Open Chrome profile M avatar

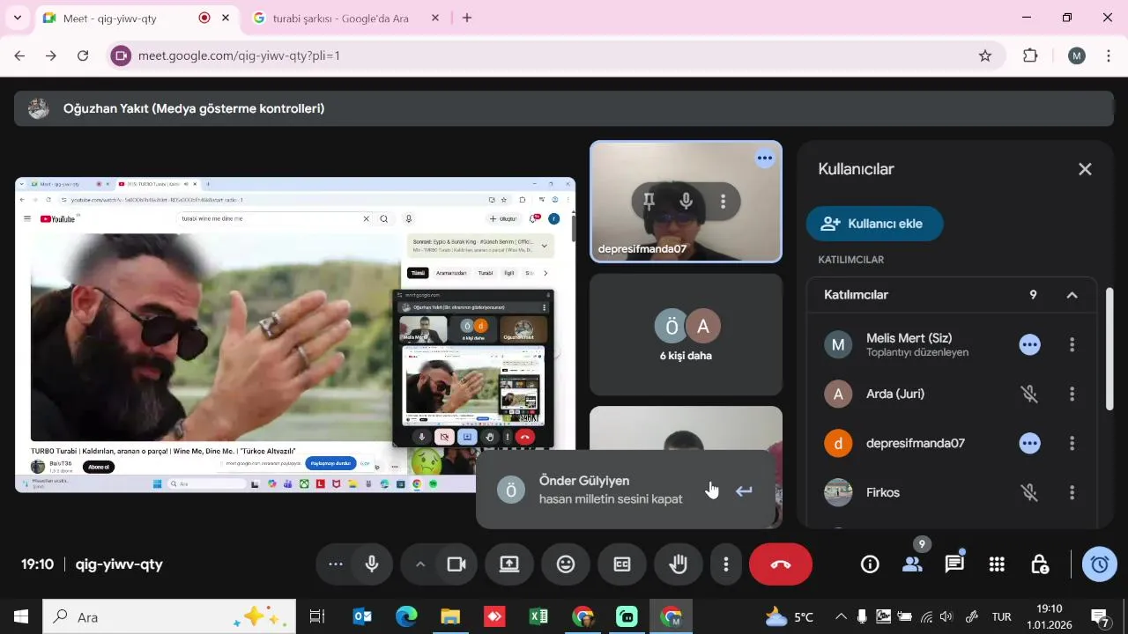click(x=1077, y=55)
